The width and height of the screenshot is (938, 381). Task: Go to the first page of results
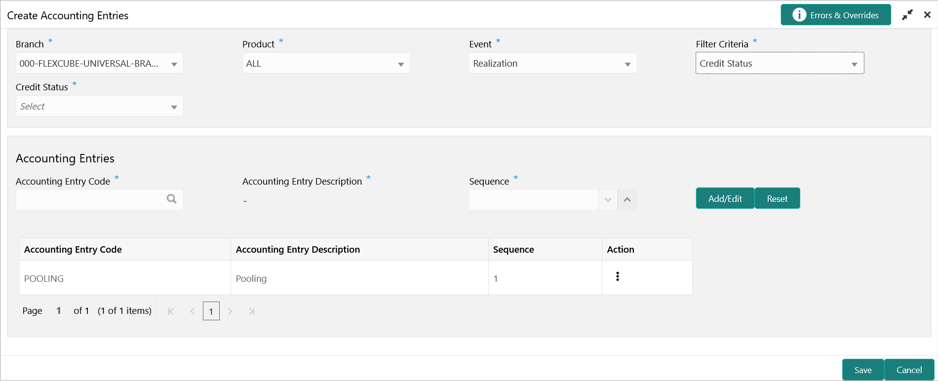click(x=171, y=311)
